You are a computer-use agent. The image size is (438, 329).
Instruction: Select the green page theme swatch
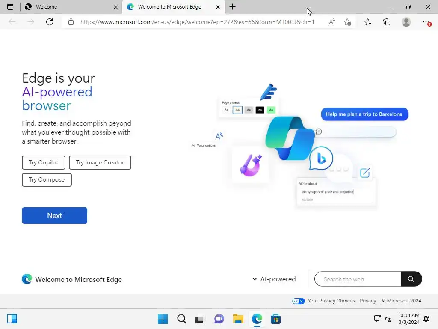[271, 110]
